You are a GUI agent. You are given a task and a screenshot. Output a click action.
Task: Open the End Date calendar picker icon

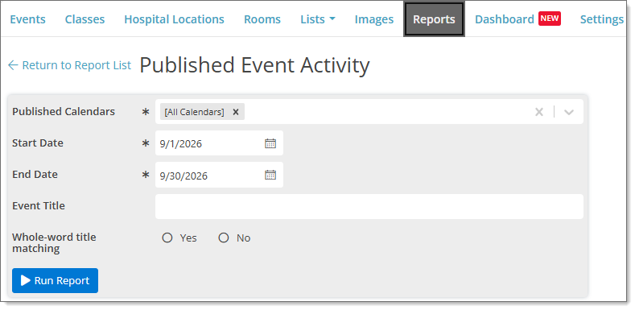[x=270, y=175]
